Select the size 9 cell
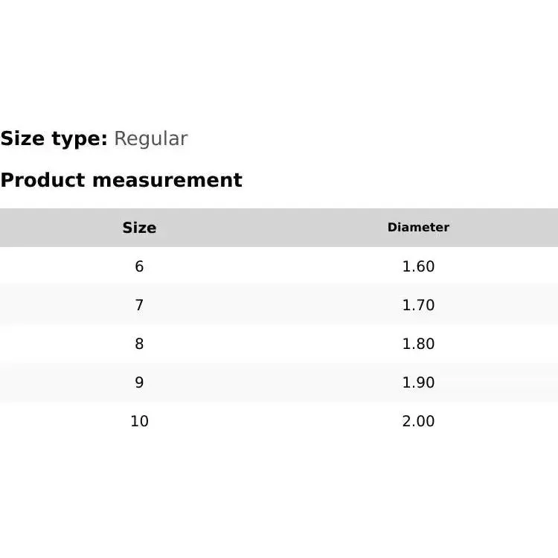Screen dimensions: 558x558 (139, 382)
